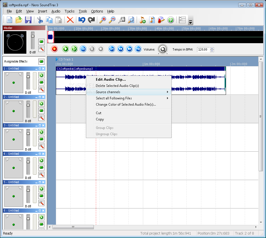Click track 1 Untitled volume fader
266x238 pixels.
click(28, 77)
